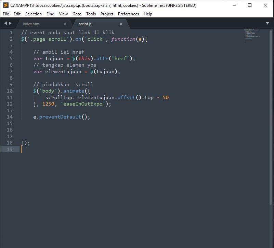This screenshot has width=274, height=248.
Task: Open the tab list dropdown arrow
Action: click(268, 23)
